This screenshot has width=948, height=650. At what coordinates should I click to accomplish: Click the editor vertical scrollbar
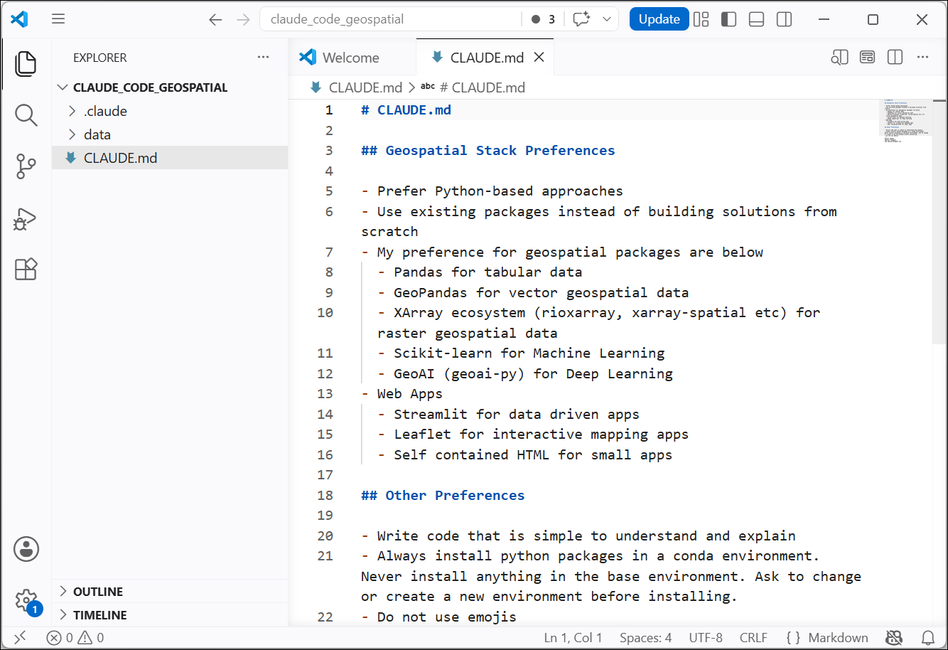[939, 222]
